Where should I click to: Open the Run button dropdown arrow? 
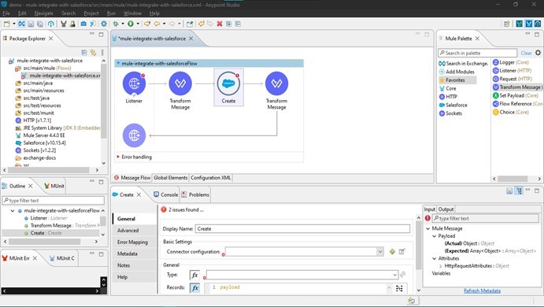(138, 24)
